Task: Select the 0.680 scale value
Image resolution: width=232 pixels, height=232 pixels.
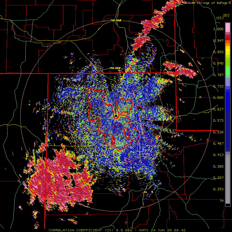Action: [x=218, y=98]
